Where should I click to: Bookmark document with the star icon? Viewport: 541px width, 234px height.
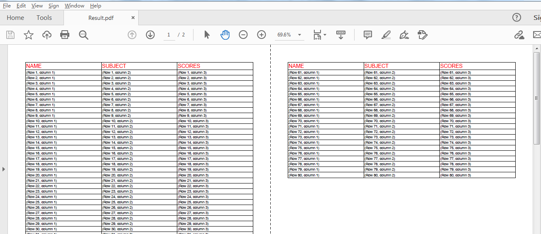point(28,35)
